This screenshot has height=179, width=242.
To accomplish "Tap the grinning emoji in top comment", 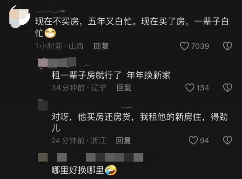I will [50, 33].
